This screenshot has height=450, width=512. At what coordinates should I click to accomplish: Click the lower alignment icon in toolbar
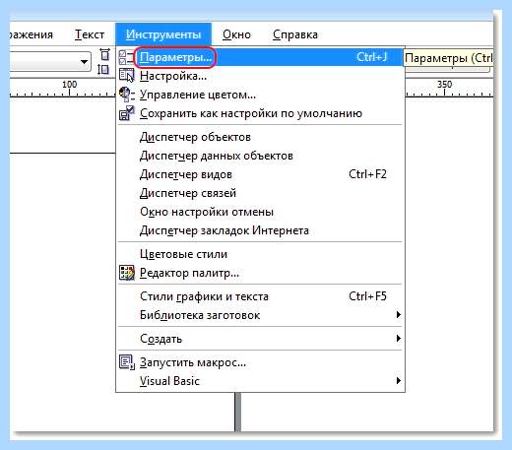(103, 69)
